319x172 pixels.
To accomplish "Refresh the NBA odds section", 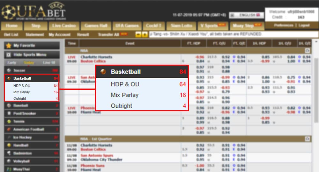I will [307, 50].
